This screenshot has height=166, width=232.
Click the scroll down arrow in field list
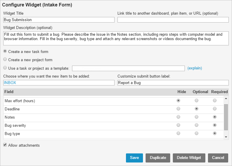pos(226,137)
